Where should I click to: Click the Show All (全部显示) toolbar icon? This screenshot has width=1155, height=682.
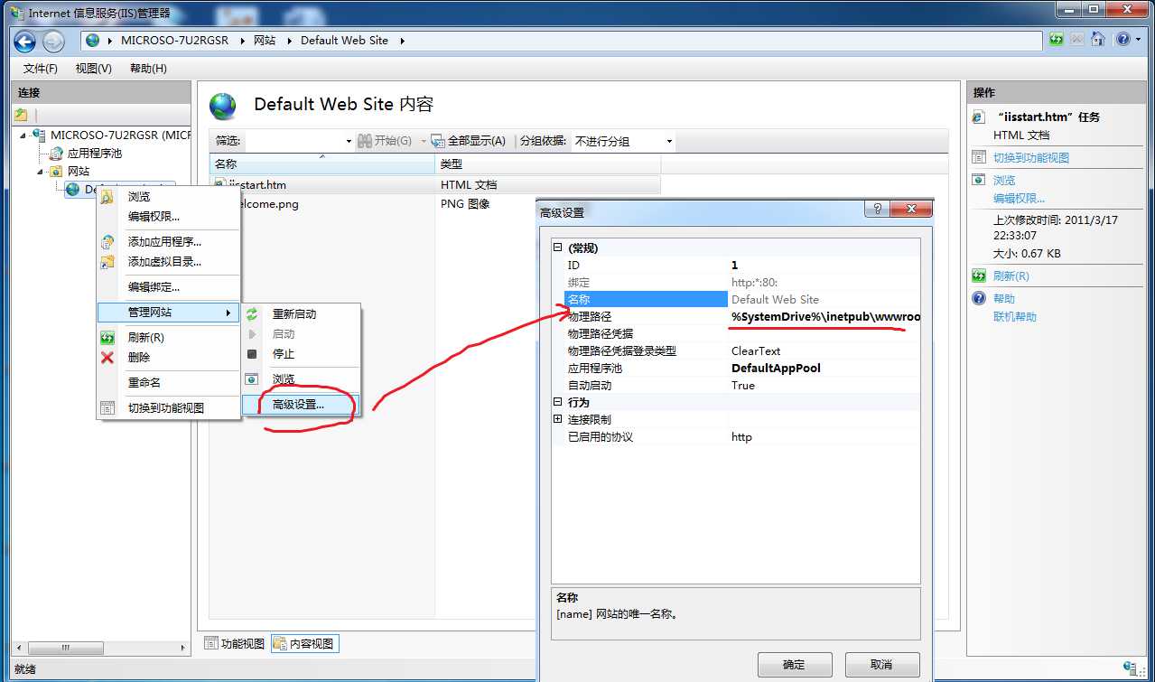pyautogui.click(x=438, y=141)
